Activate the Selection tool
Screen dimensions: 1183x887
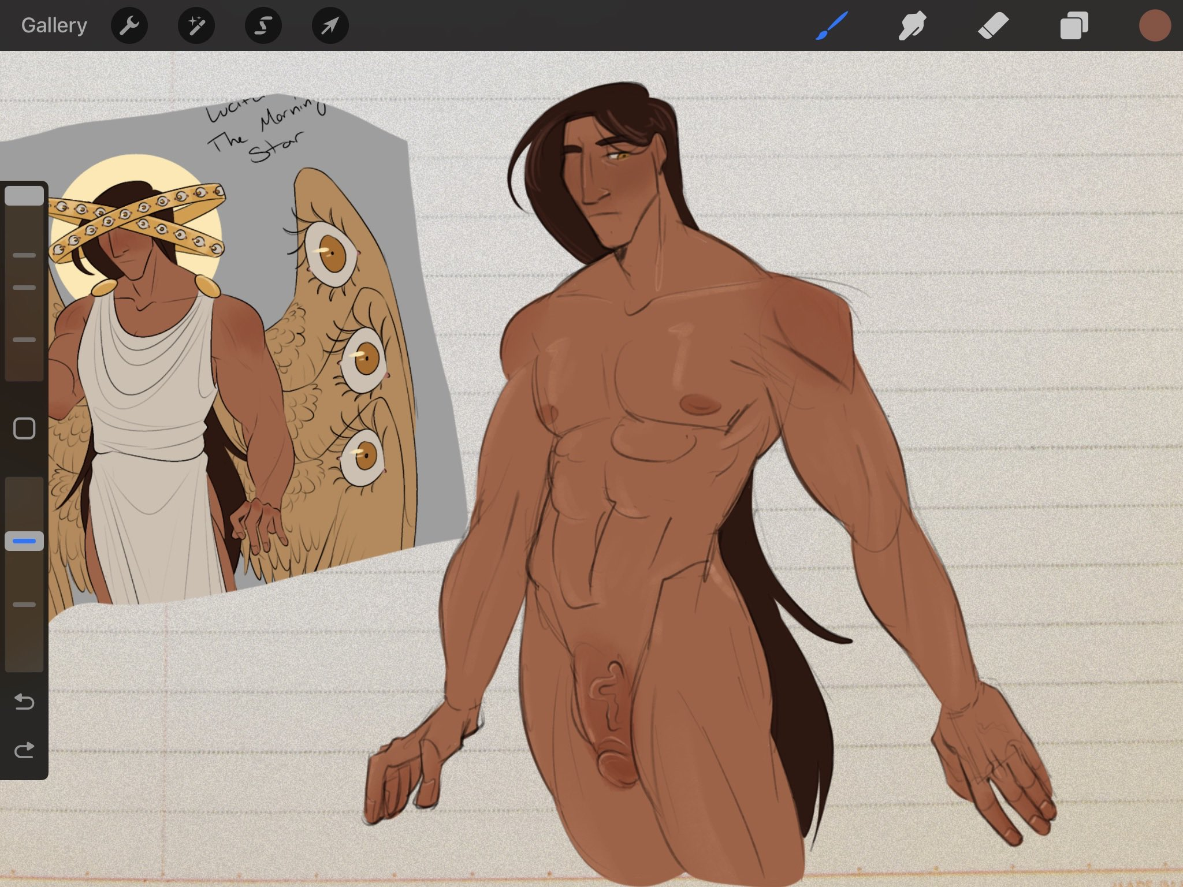pos(263,25)
